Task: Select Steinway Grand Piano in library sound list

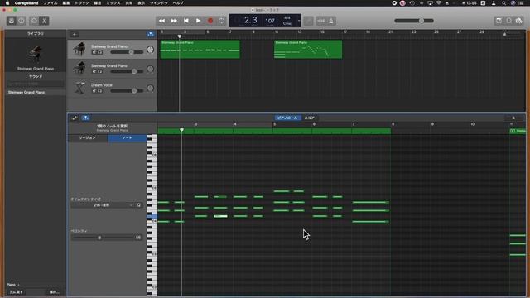Action: point(36,92)
